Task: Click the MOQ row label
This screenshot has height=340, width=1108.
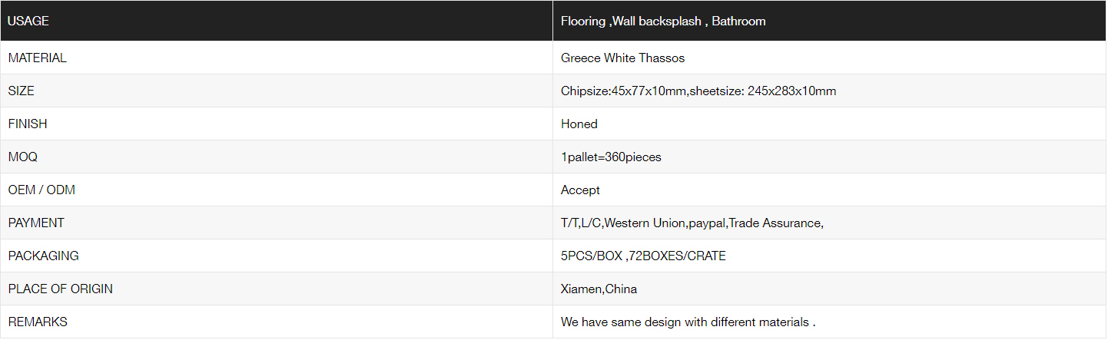Action: (x=23, y=157)
